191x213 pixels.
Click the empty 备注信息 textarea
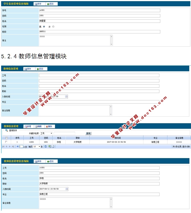(74, 110)
